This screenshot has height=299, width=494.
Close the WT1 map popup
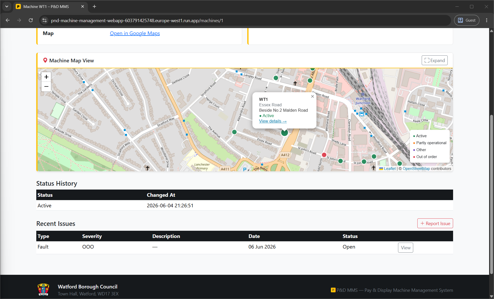tap(312, 96)
